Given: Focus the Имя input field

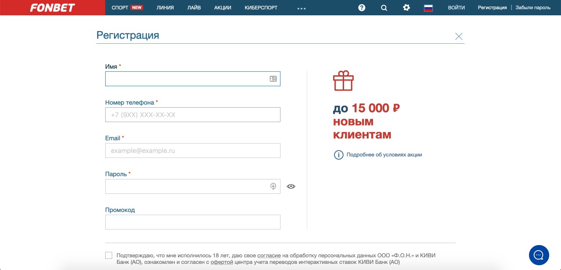Looking at the screenshot, I should pos(193,79).
